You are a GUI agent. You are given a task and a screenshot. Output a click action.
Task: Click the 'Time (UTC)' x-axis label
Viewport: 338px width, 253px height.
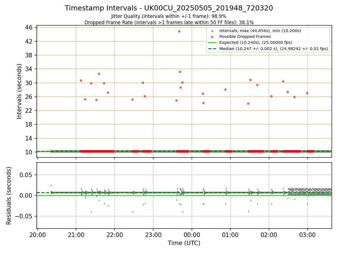184,243
